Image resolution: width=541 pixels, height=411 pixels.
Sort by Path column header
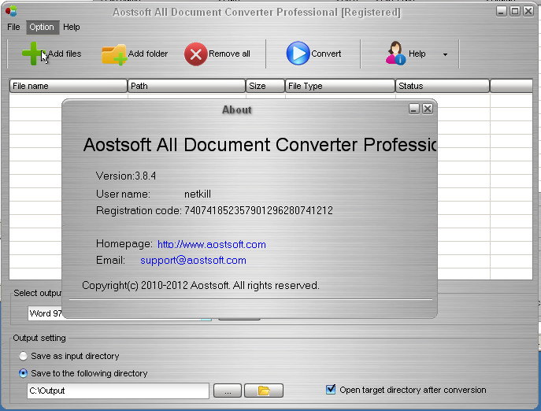point(187,86)
